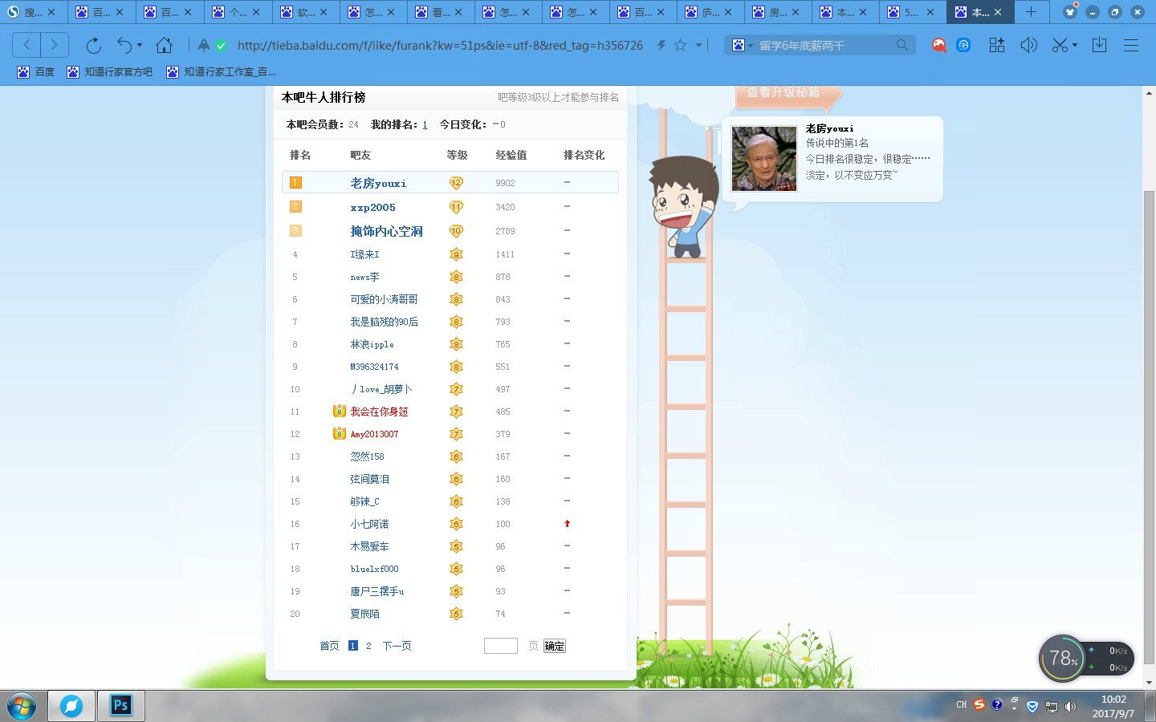This screenshot has width=1156, height=722.
Task: Click the 78% network speed circle widget
Action: coord(1061,658)
